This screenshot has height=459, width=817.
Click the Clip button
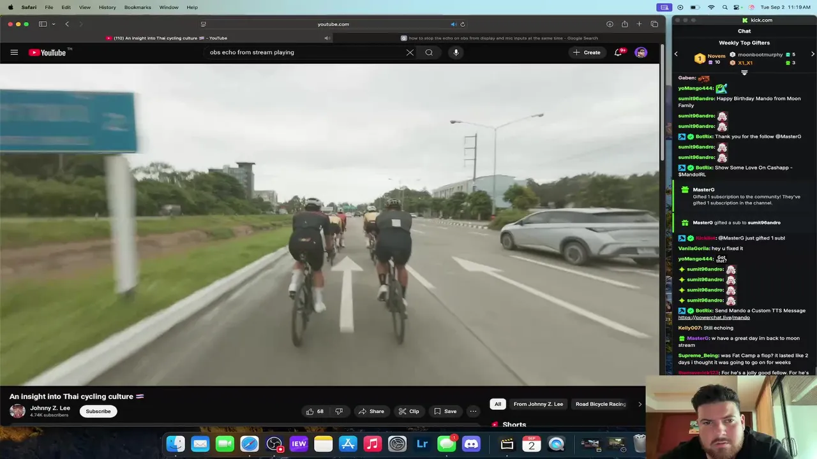409,411
